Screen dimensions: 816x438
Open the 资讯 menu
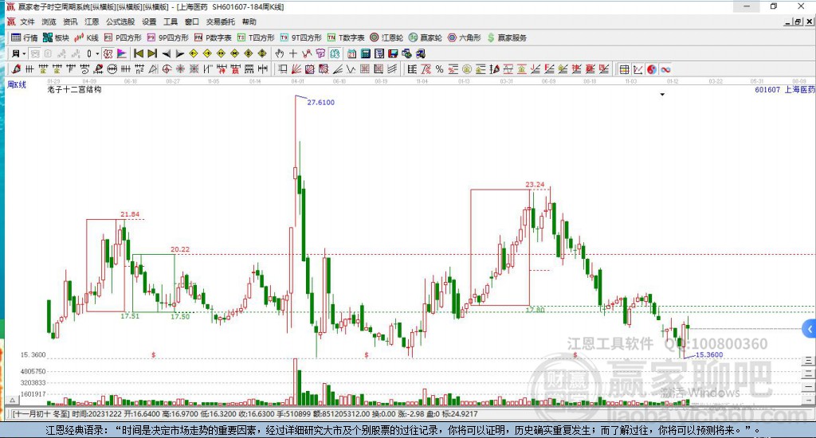[x=70, y=22]
